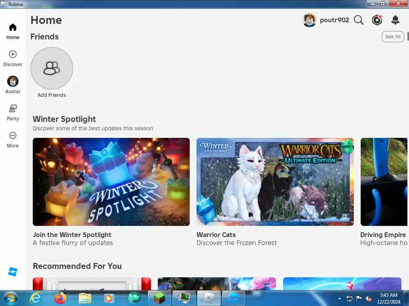409x306 pixels.
Task: Click the Home page title heading
Action: (x=46, y=20)
